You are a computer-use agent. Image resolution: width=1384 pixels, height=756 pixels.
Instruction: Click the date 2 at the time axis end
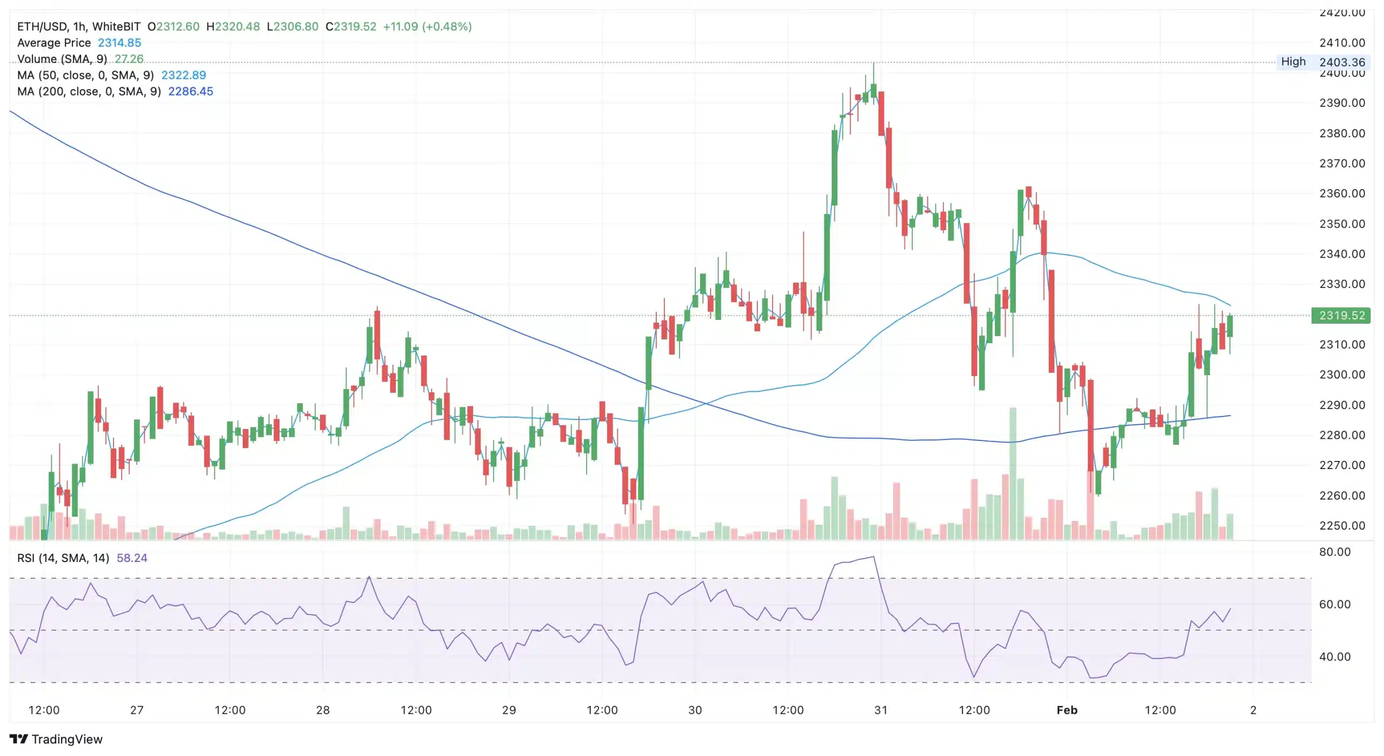(1253, 710)
